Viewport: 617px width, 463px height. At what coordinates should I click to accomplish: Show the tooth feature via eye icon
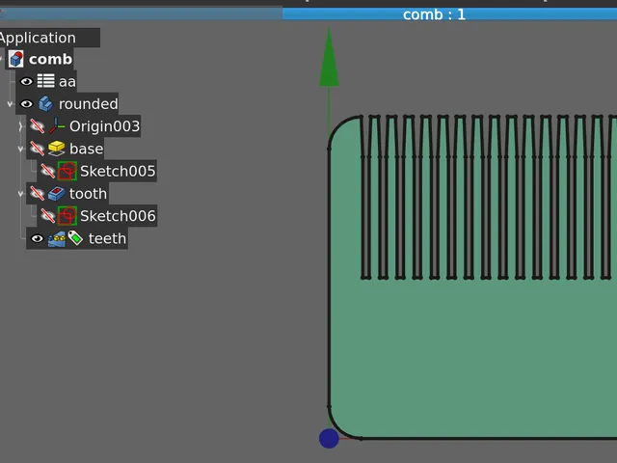point(37,194)
